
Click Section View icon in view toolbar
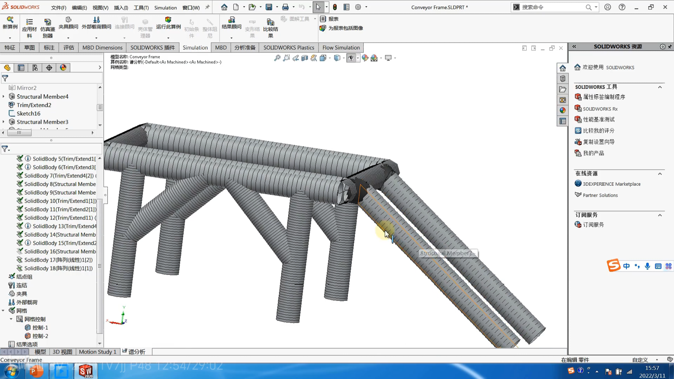(305, 58)
